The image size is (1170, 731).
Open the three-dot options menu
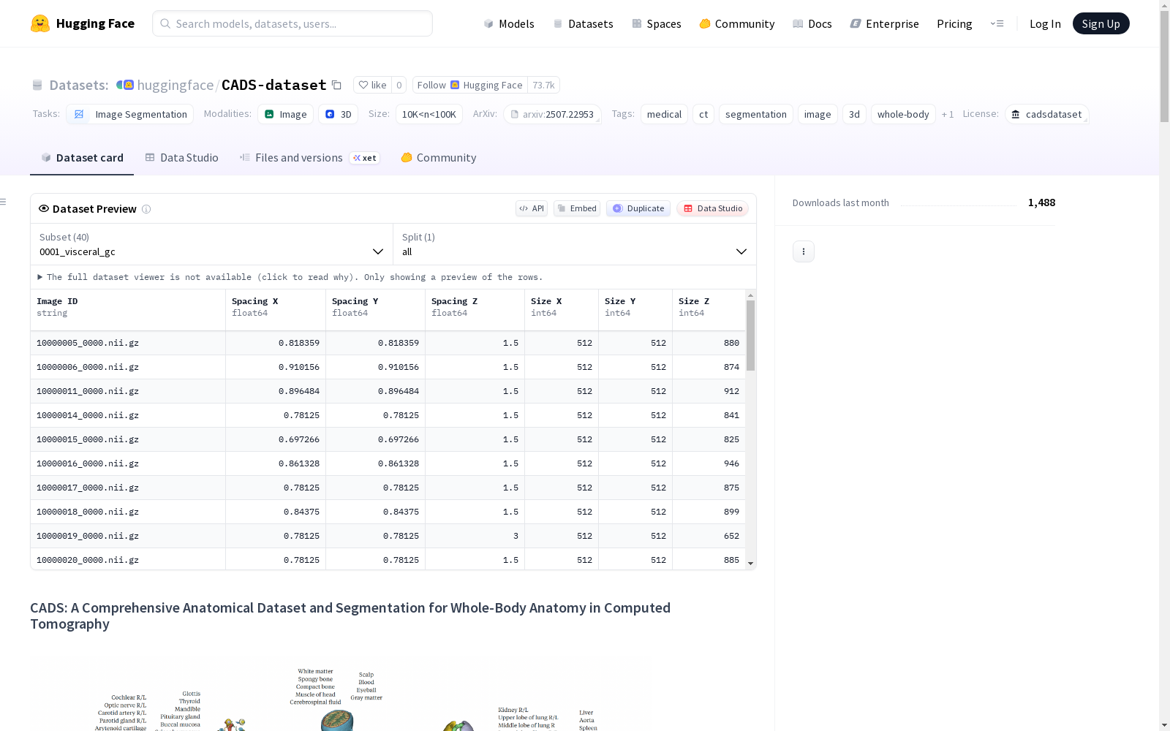click(x=804, y=251)
